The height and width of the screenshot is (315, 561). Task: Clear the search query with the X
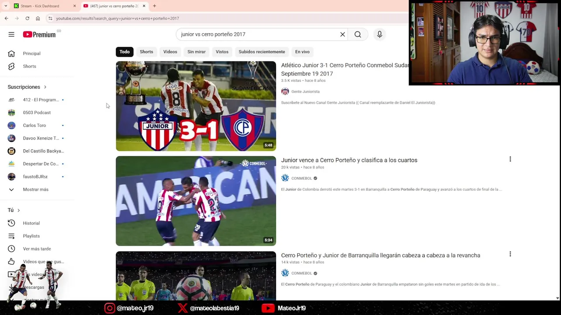pyautogui.click(x=343, y=34)
